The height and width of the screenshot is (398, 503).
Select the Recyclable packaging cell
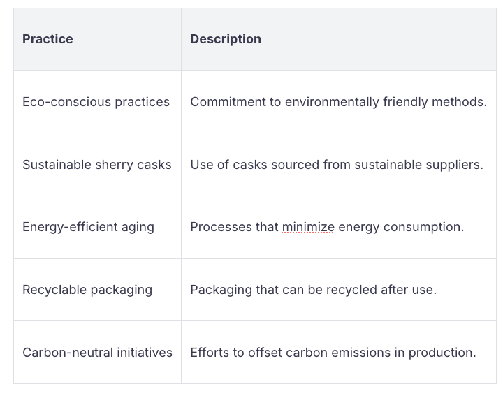87,290
